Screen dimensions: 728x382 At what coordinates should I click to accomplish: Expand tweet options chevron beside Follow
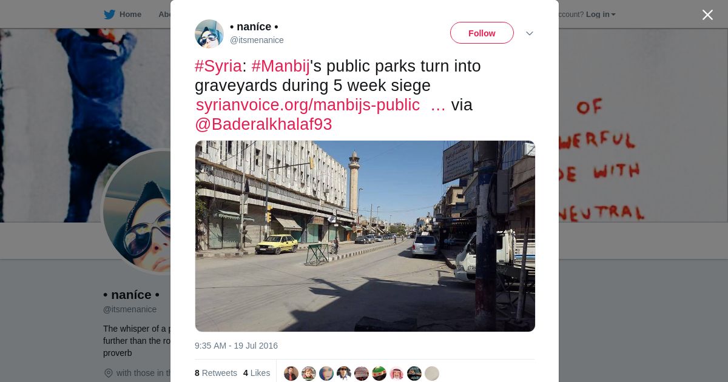coord(530,33)
